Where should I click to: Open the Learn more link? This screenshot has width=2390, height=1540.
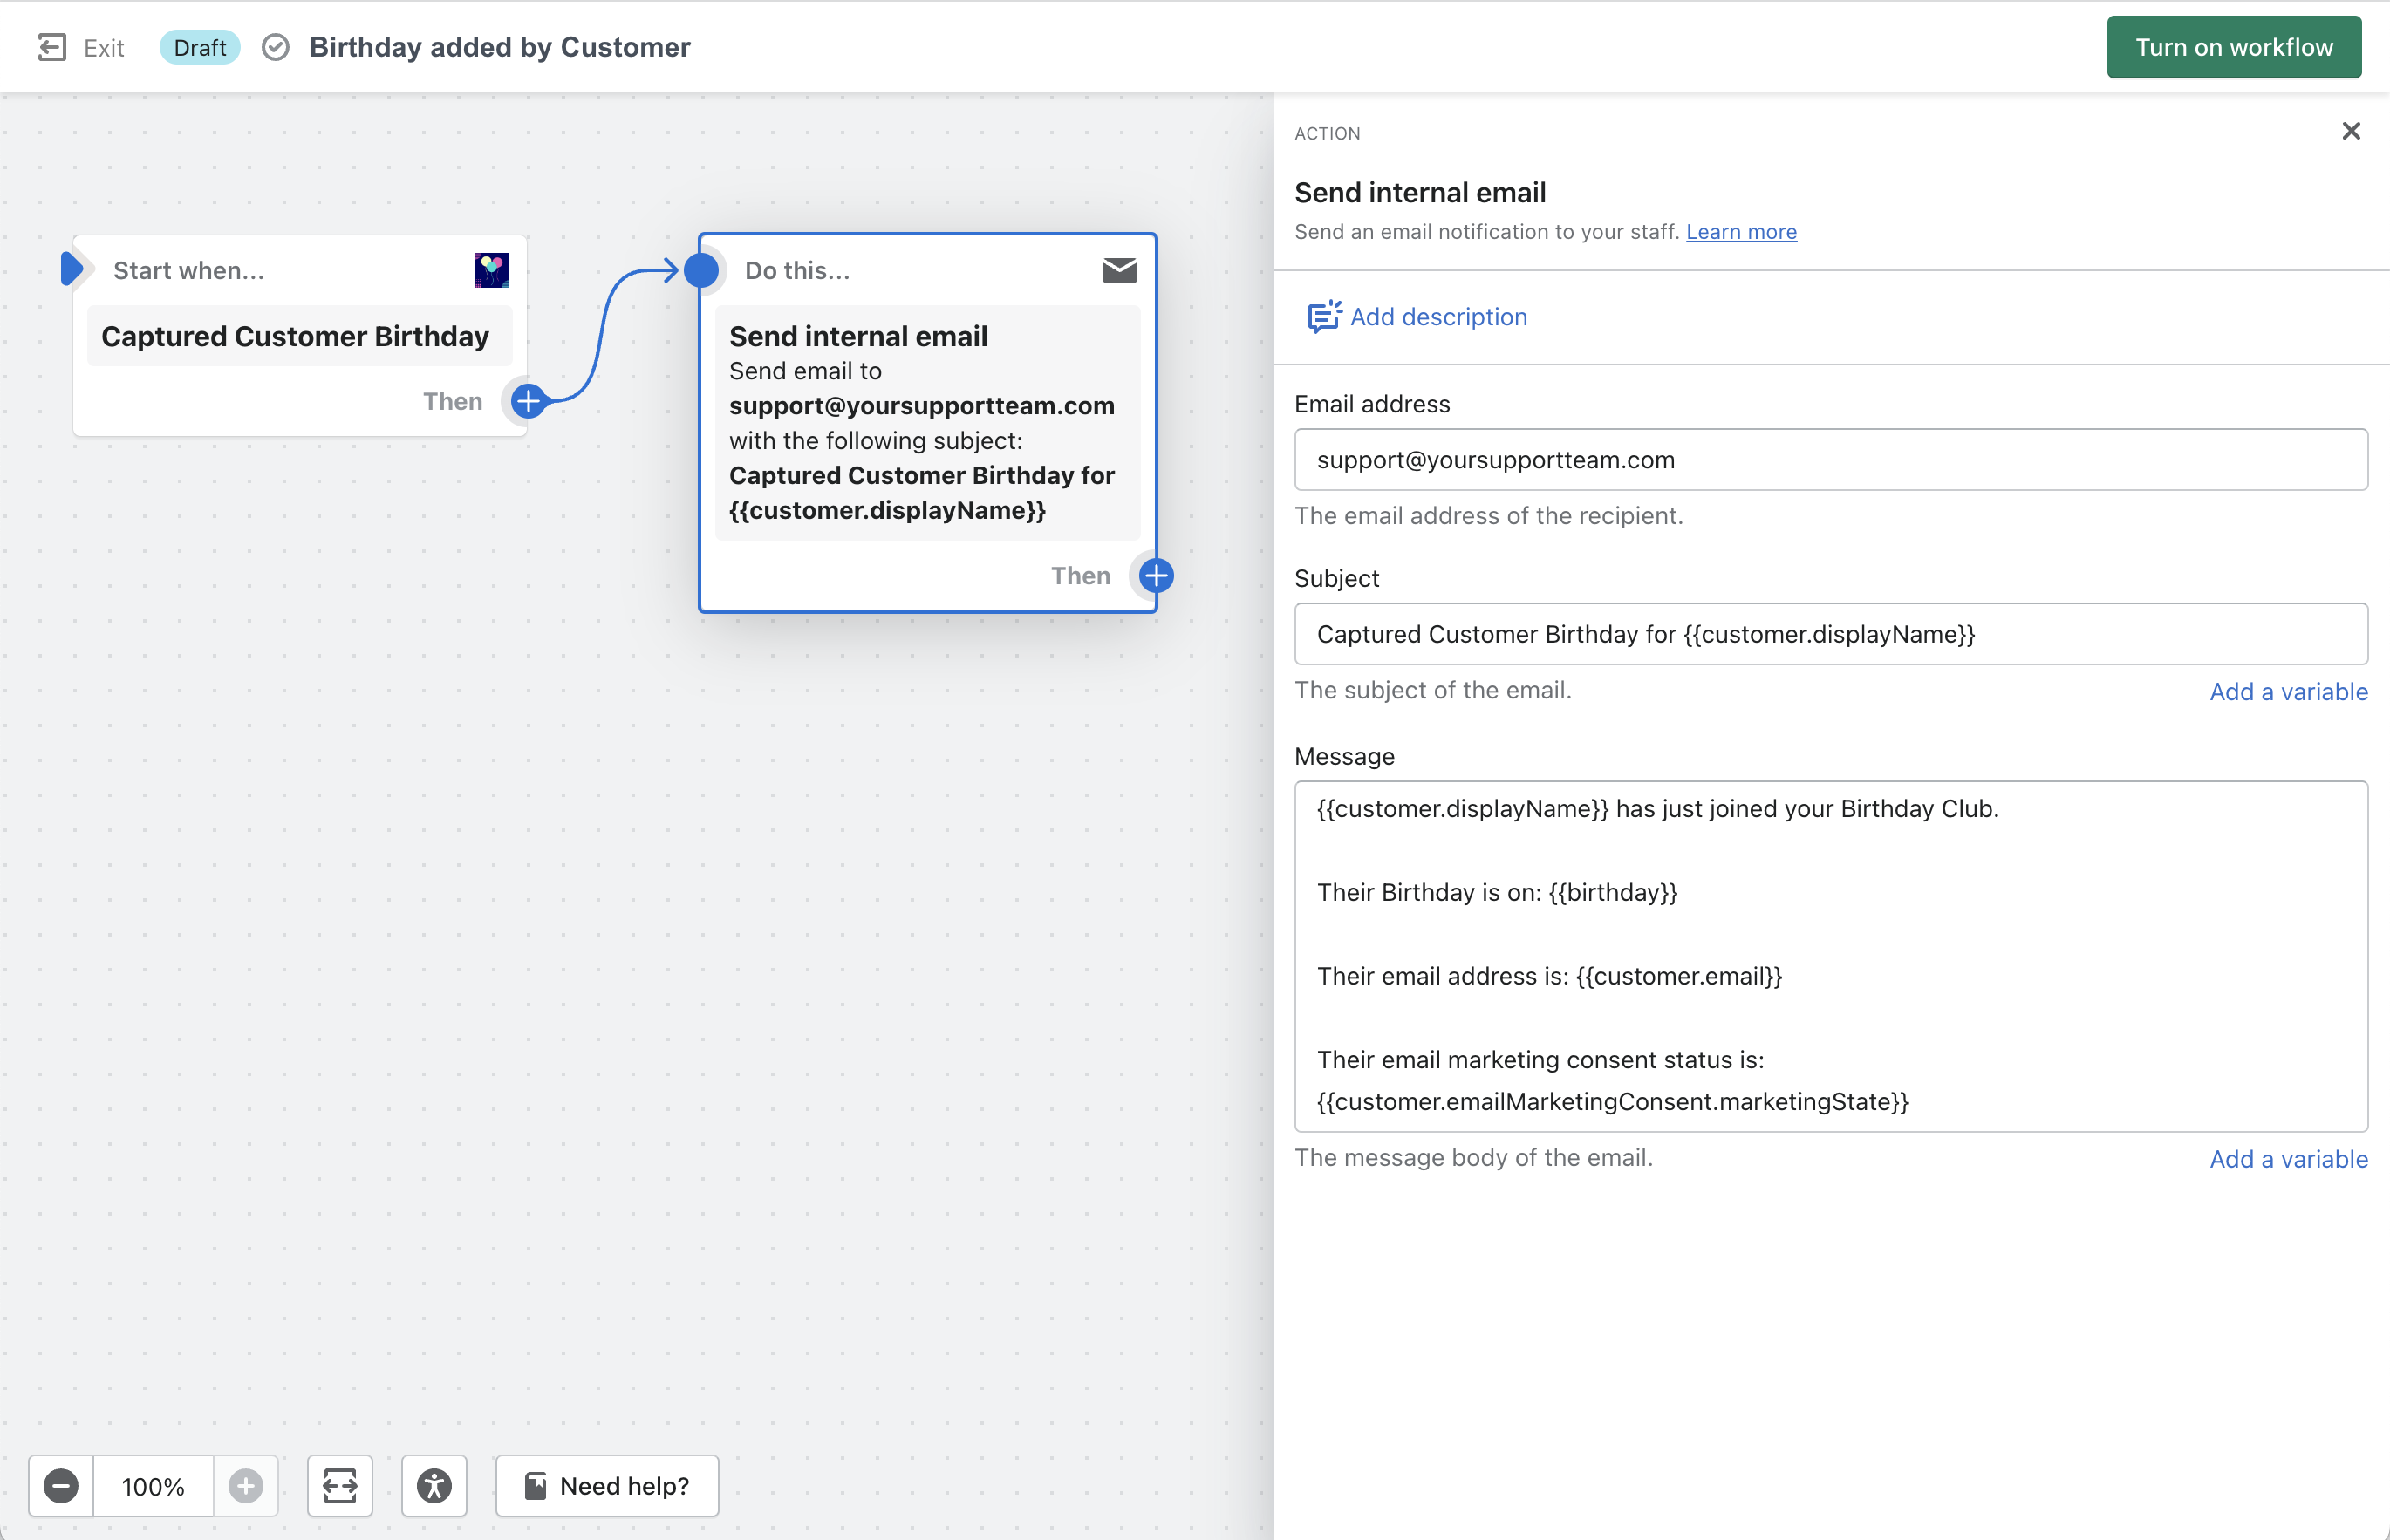click(1741, 232)
